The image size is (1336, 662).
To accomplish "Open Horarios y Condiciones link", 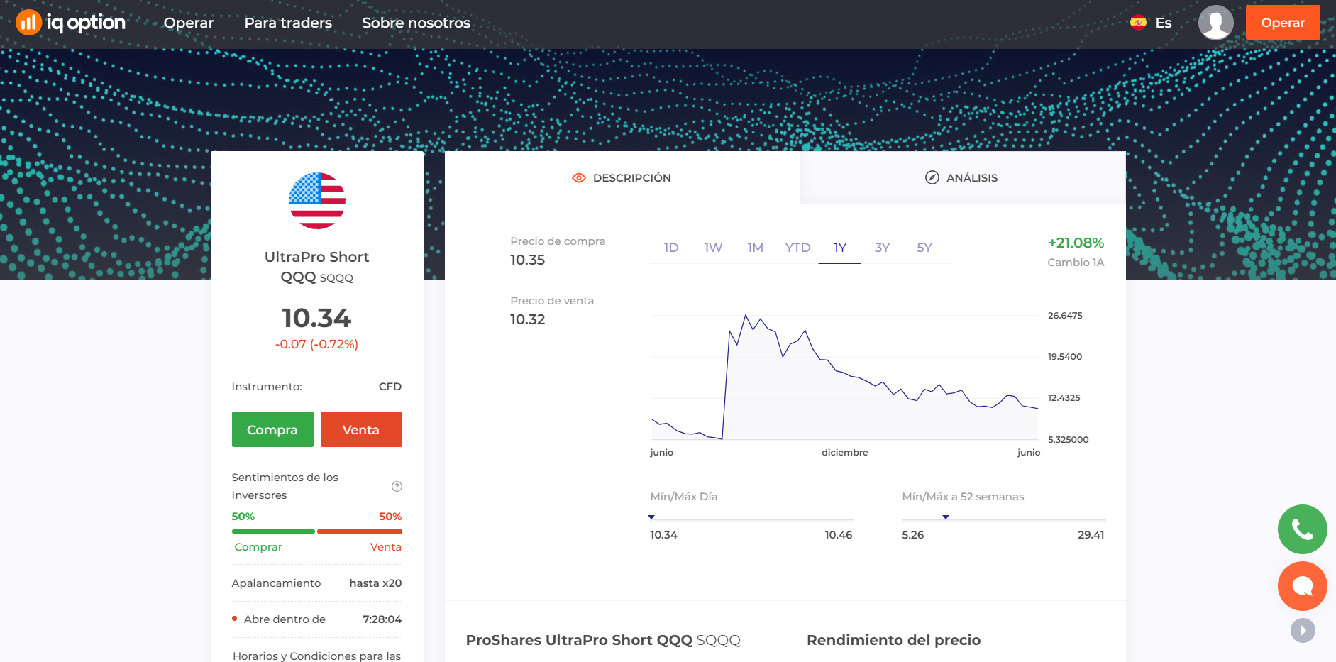I will click(317, 656).
